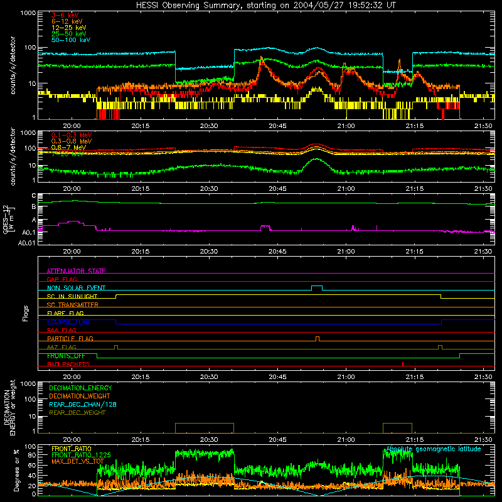Select the 12-25 keV legend label

[x=69, y=28]
